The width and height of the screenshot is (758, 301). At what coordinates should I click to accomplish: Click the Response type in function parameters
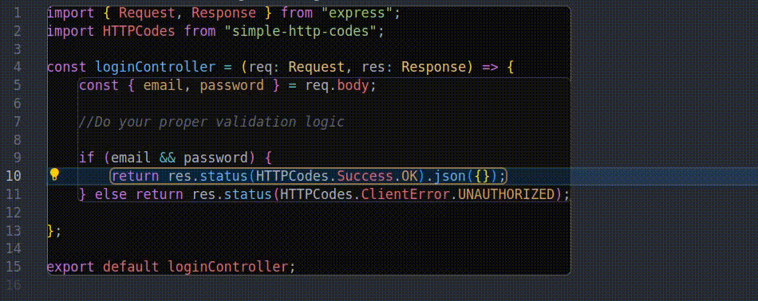point(432,67)
